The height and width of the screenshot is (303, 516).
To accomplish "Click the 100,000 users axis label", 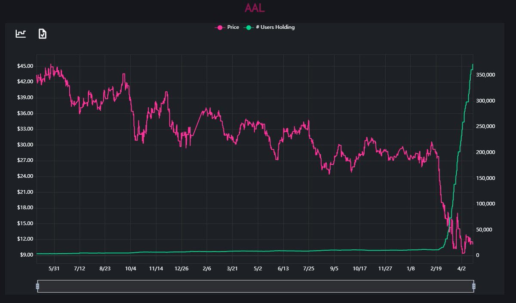I will coord(486,204).
